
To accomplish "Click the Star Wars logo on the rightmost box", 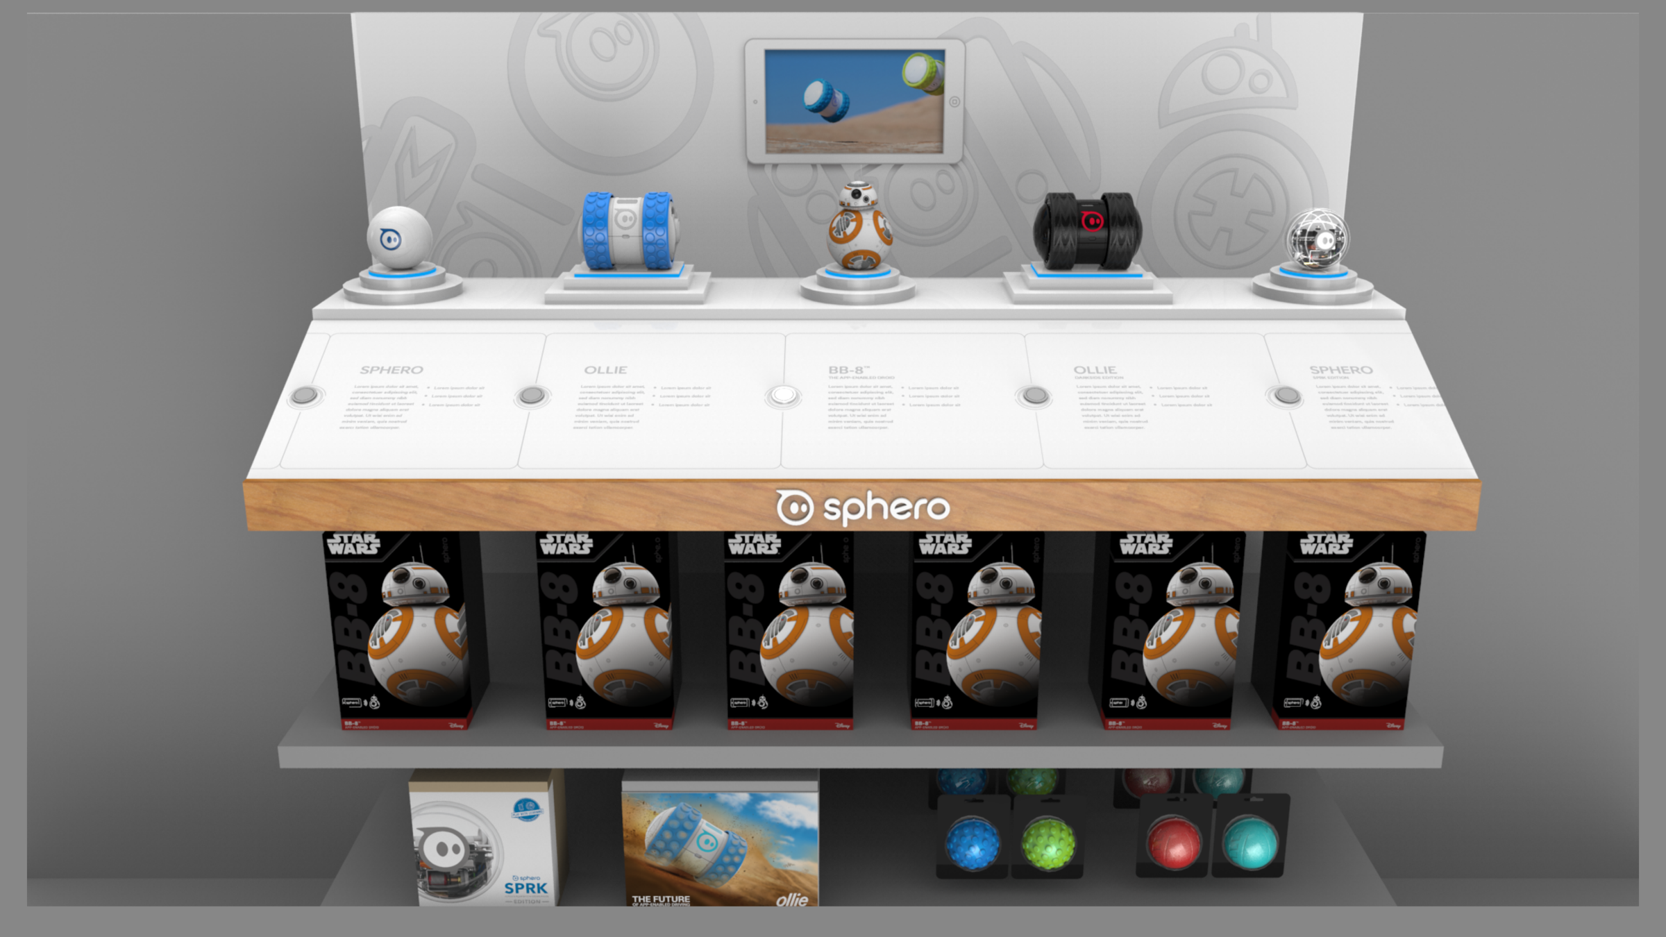I will (x=1326, y=543).
